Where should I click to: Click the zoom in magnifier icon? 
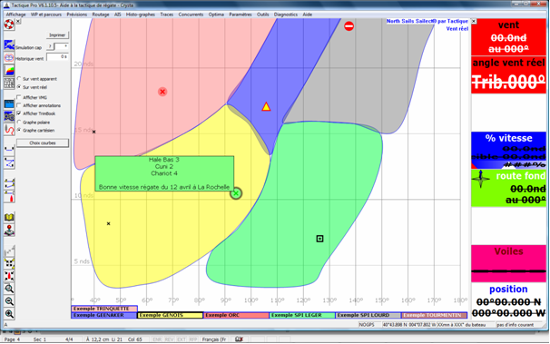[9, 314]
